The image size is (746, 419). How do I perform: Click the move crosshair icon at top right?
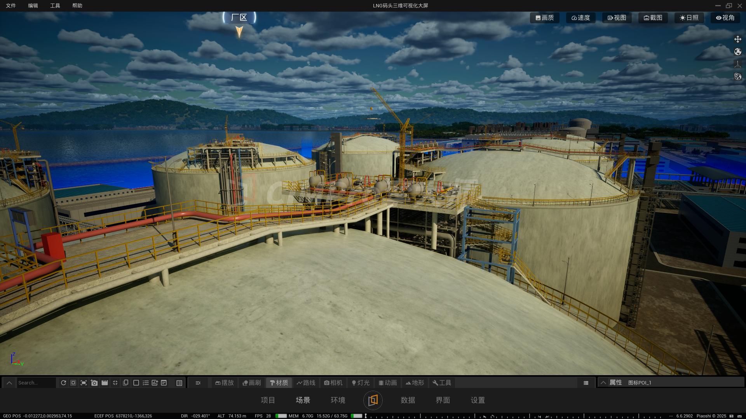[x=738, y=39]
